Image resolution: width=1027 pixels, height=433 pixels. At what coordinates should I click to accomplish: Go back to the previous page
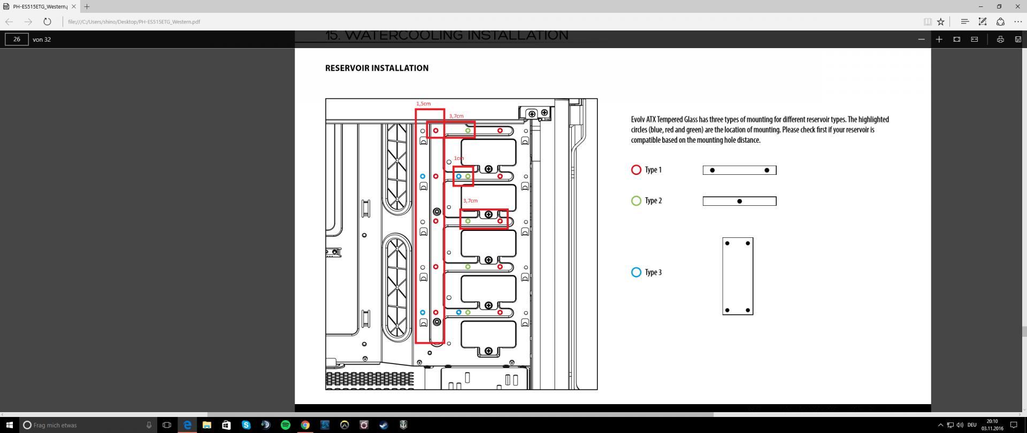9,22
